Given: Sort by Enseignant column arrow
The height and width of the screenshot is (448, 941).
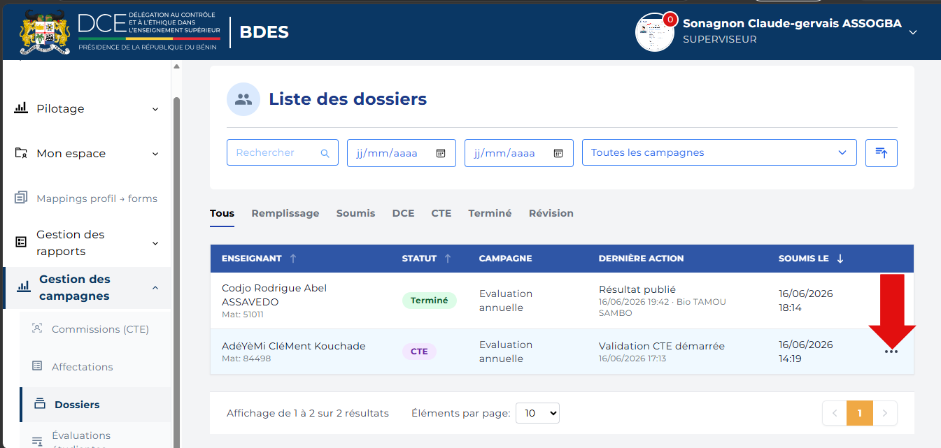Looking at the screenshot, I should [293, 259].
